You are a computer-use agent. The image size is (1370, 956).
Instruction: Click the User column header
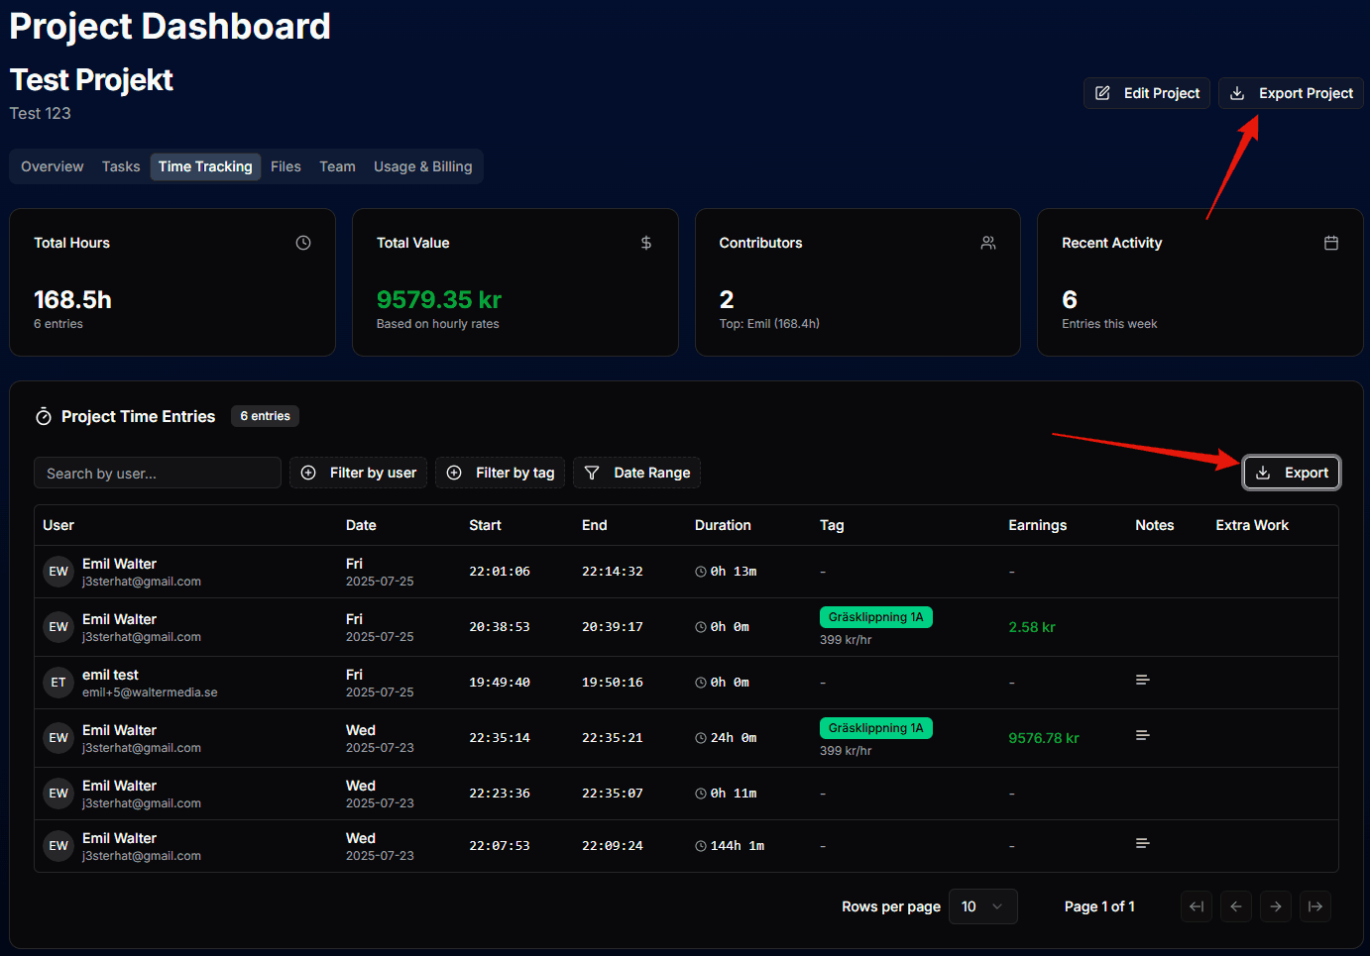(58, 525)
